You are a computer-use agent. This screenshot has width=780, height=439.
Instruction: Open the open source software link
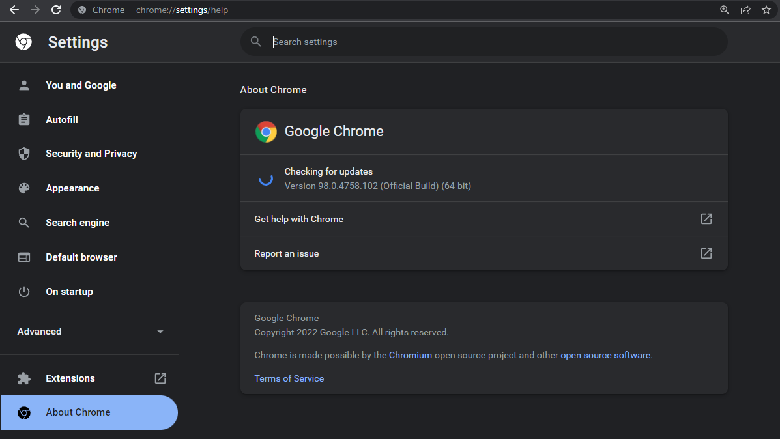pos(605,355)
